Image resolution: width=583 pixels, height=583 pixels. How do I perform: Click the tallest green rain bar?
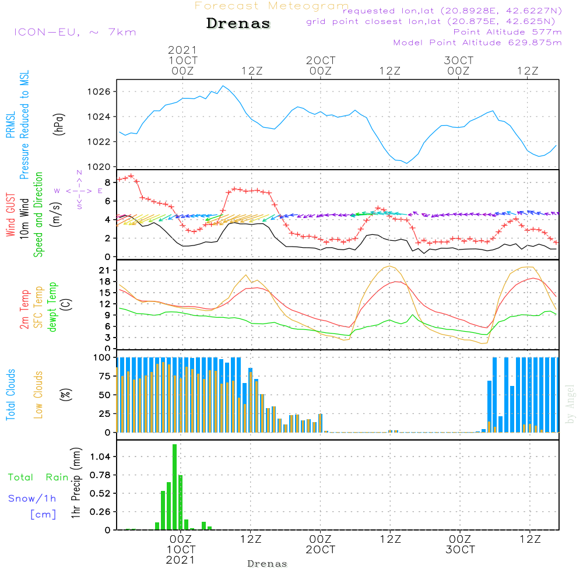tap(174, 487)
